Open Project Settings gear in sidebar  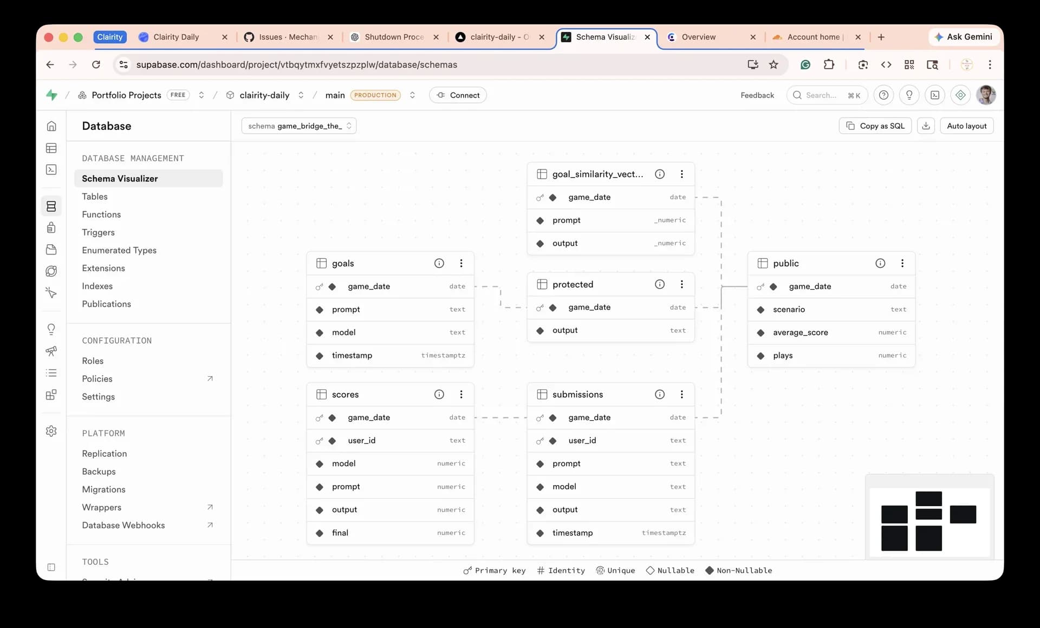coord(51,431)
